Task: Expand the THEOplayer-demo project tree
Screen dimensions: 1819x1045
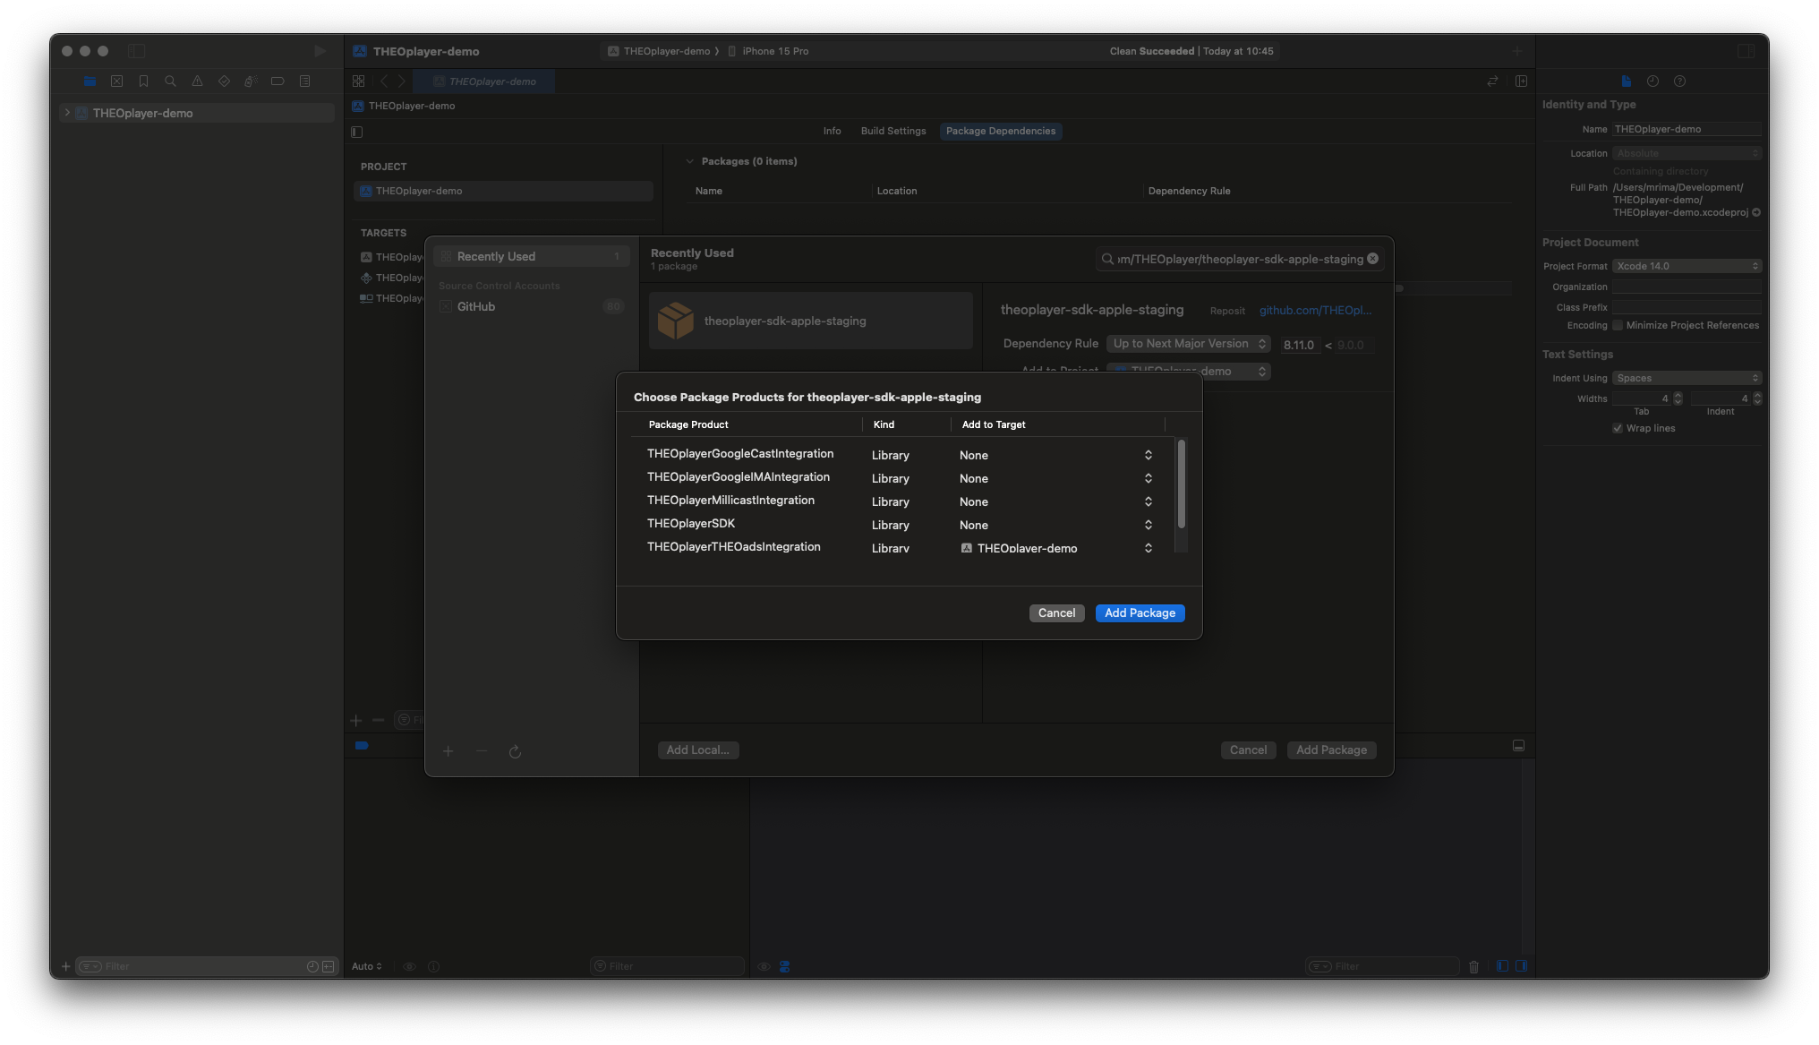Action: pyautogui.click(x=67, y=112)
